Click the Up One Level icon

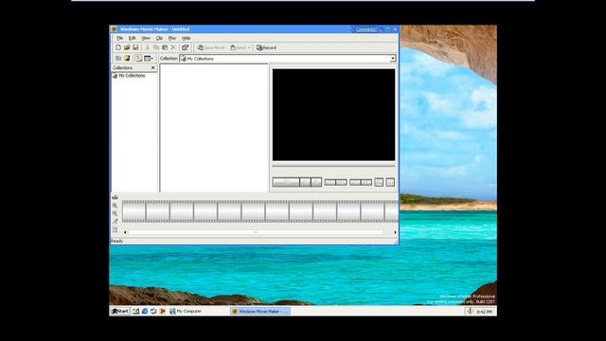point(118,59)
